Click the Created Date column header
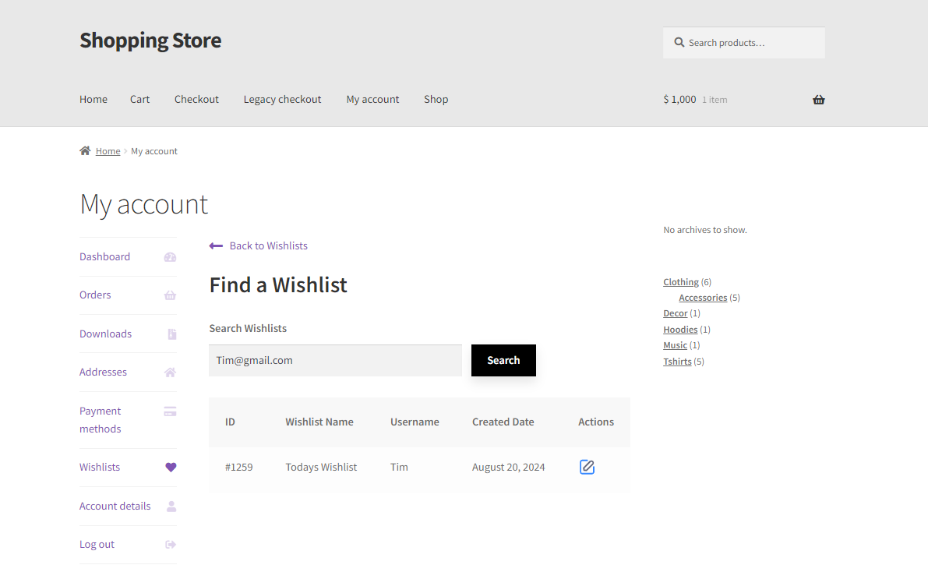The image size is (928, 572). (503, 422)
